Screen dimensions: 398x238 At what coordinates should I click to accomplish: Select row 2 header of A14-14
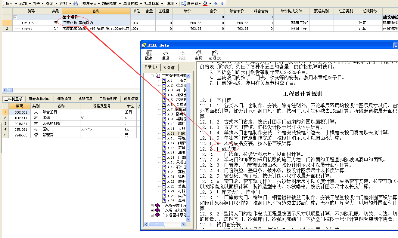[x=7, y=29]
